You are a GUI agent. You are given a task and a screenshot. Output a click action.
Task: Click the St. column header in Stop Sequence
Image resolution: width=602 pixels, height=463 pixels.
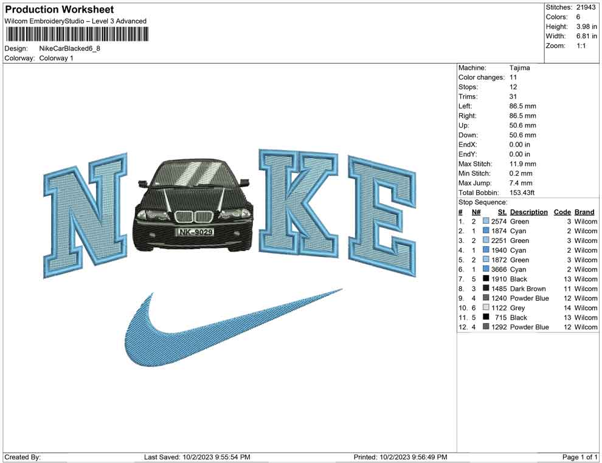502,211
